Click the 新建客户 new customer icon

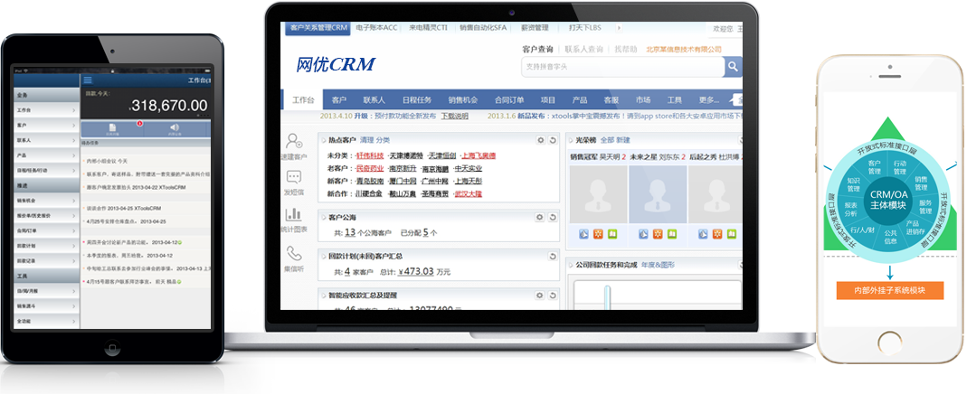[x=294, y=141]
